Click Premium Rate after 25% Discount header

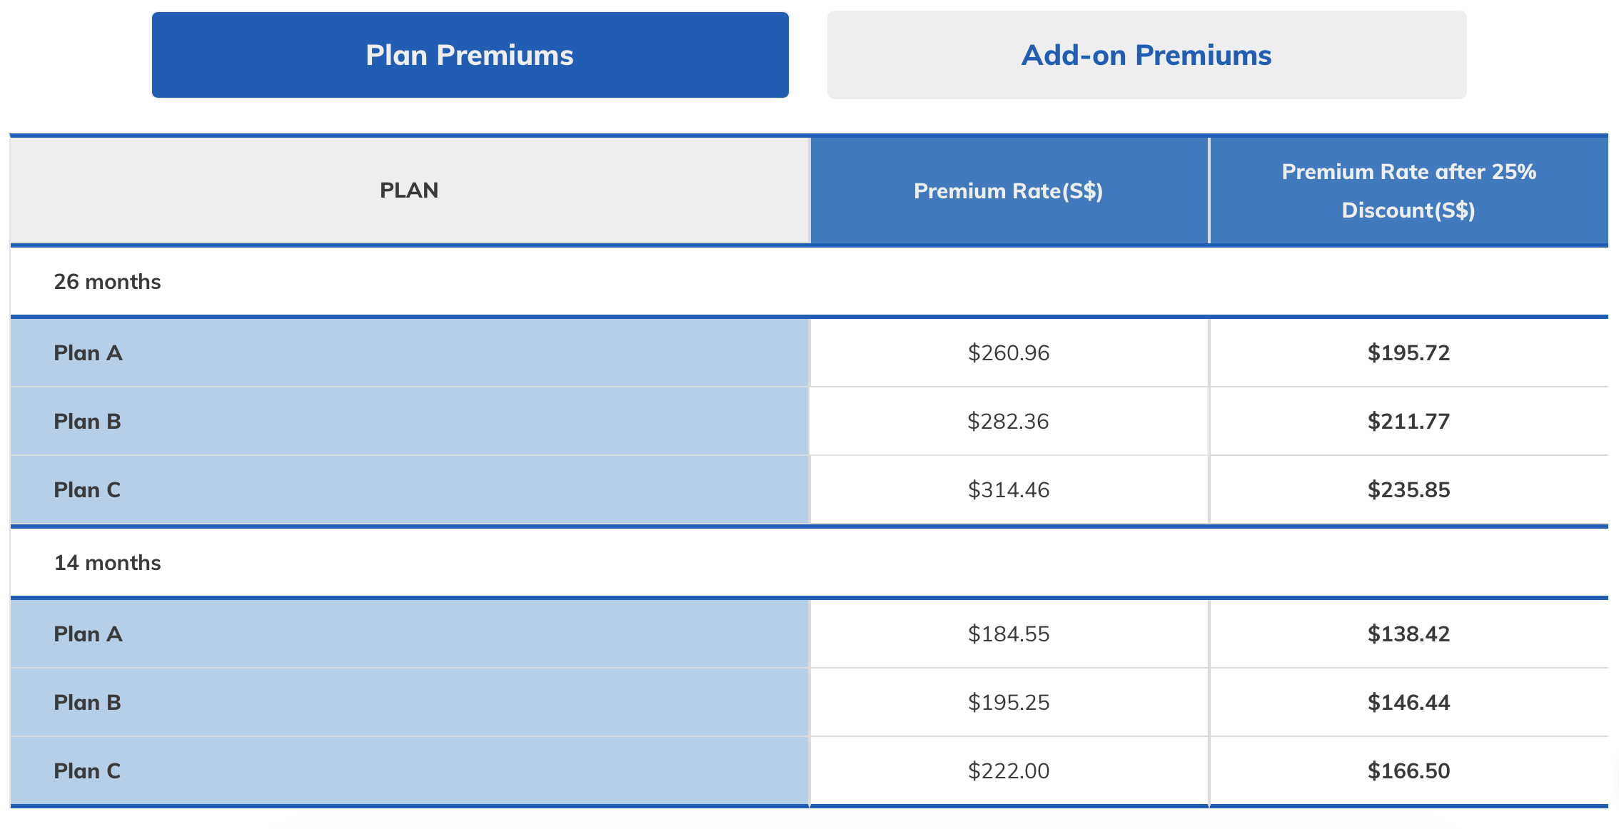pos(1408,190)
